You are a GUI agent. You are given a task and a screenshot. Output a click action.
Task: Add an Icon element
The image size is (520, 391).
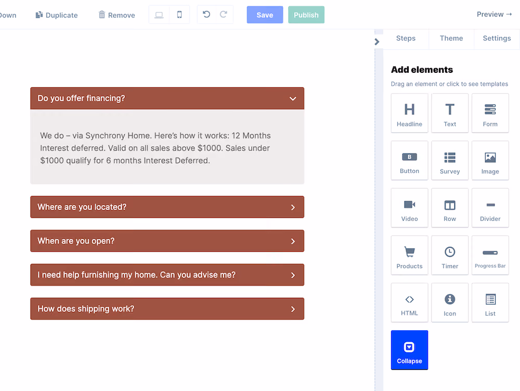click(x=450, y=303)
